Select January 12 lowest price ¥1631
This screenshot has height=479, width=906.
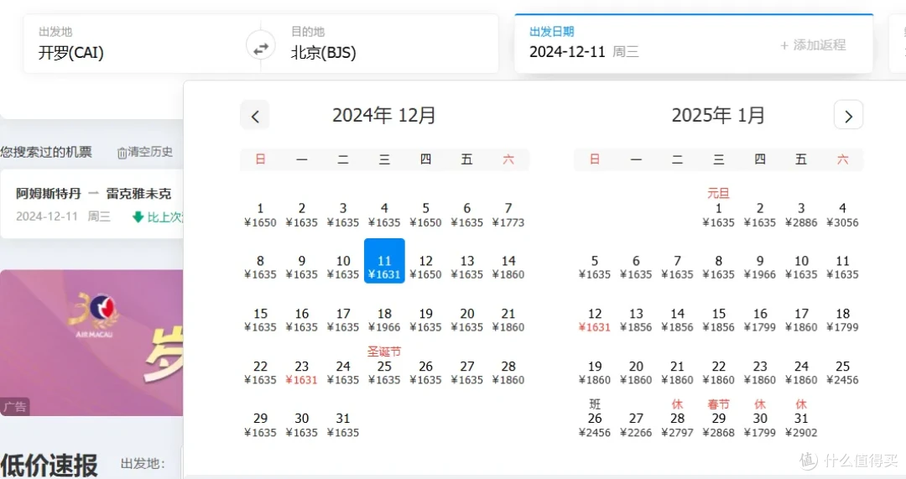595,320
